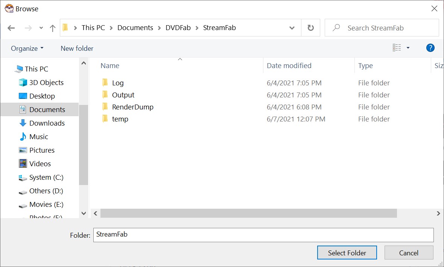444x267 pixels.
Task: Click the folder icon in address bar
Action: [65, 27]
